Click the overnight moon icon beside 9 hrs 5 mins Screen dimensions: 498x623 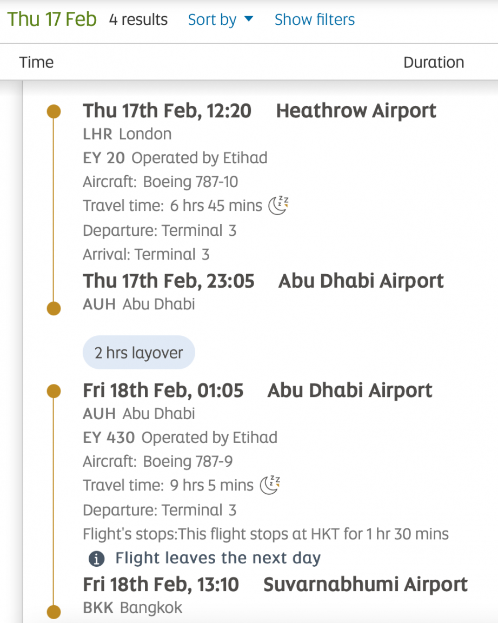(270, 485)
